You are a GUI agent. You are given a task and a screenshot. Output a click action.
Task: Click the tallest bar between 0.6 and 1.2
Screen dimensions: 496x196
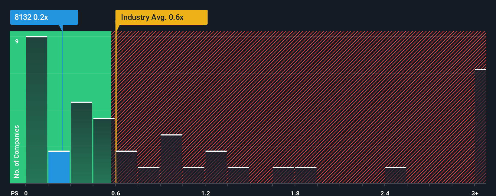click(171, 159)
